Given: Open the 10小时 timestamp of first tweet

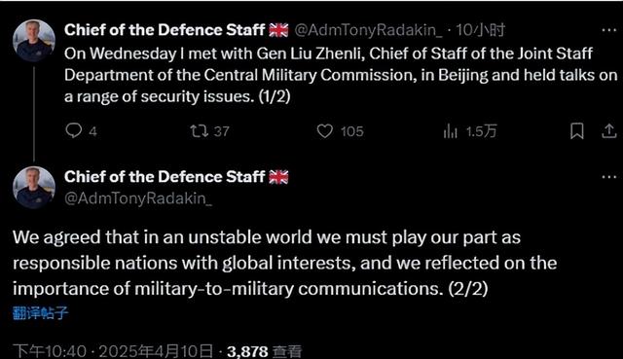Looking at the screenshot, I should [x=480, y=30].
